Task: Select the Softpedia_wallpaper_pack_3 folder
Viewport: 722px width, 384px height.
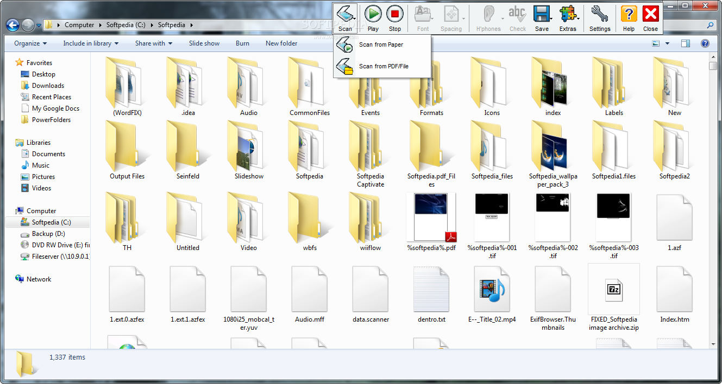Action: tap(553, 154)
